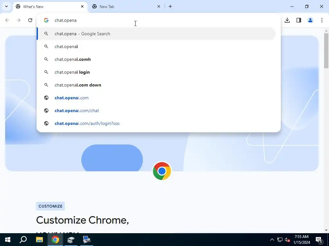Viewport: 329px width, 246px height.
Task: Open the notification center icon
Action: (319, 240)
